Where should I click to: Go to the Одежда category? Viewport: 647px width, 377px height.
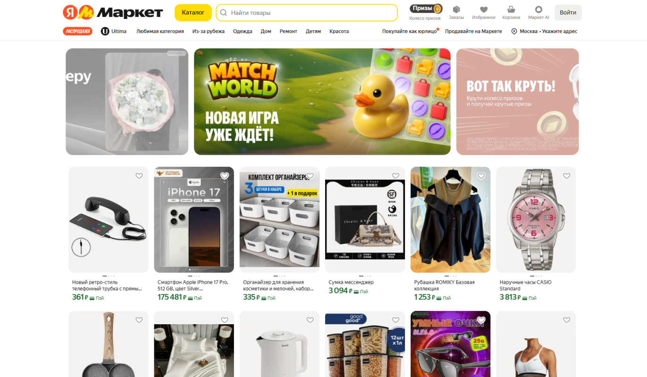[x=243, y=31]
